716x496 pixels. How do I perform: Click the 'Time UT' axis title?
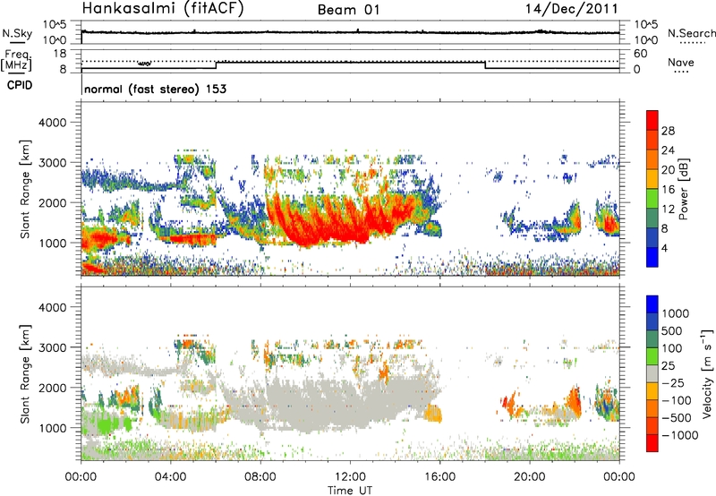[x=350, y=491]
